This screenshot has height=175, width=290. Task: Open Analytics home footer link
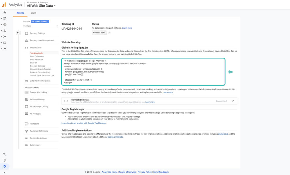[x=110, y=172]
